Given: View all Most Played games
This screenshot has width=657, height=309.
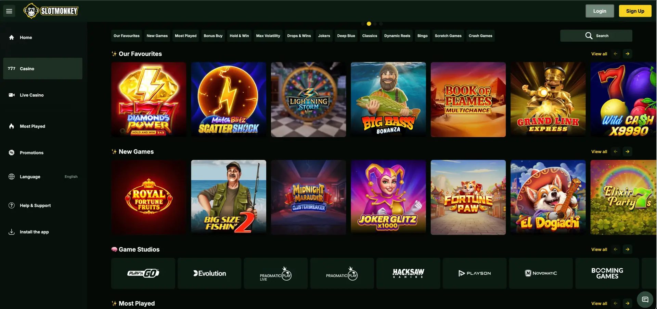Looking at the screenshot, I should pyautogui.click(x=599, y=304).
